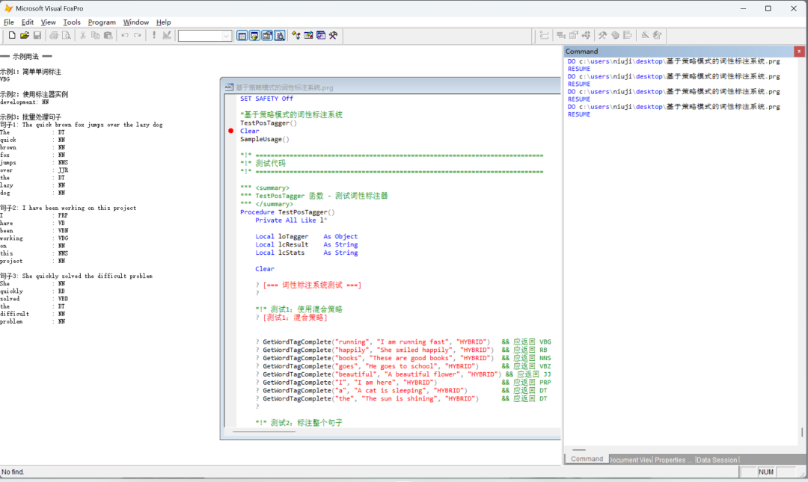The height and width of the screenshot is (482, 808).
Task: Open the Program menu
Action: pos(102,22)
